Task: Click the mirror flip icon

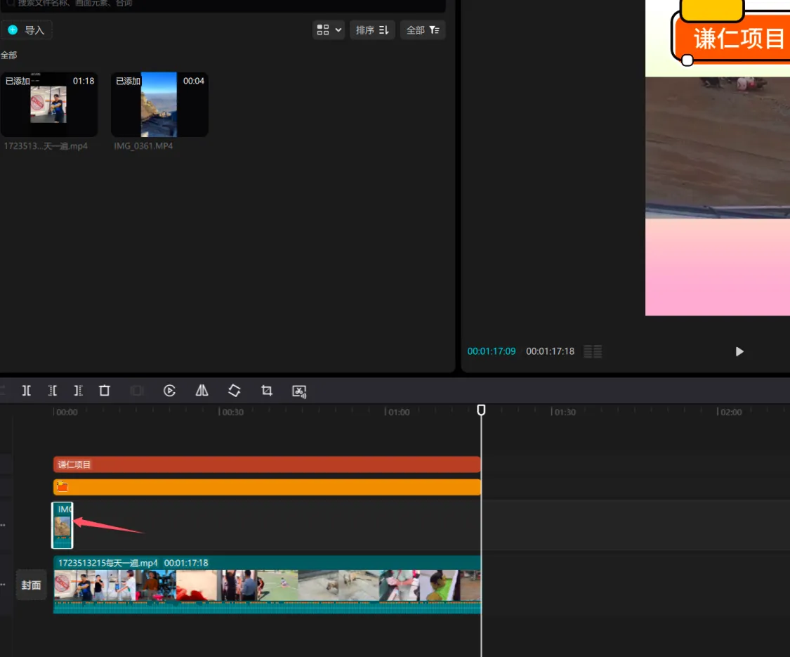Action: tap(202, 391)
